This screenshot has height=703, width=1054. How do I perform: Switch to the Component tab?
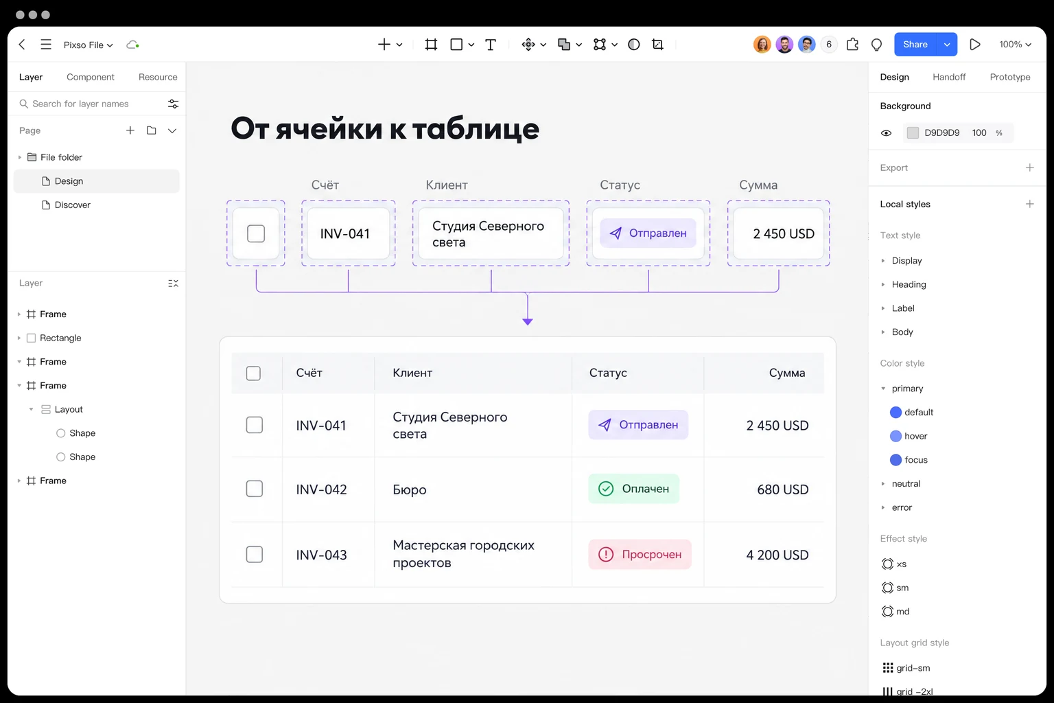91,77
